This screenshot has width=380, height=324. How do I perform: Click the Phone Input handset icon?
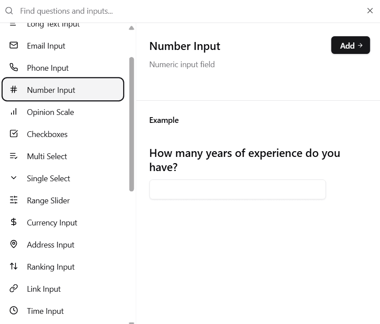tap(13, 68)
